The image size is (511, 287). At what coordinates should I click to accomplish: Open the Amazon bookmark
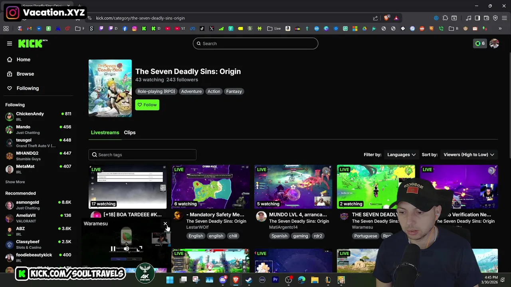click(x=288, y=29)
